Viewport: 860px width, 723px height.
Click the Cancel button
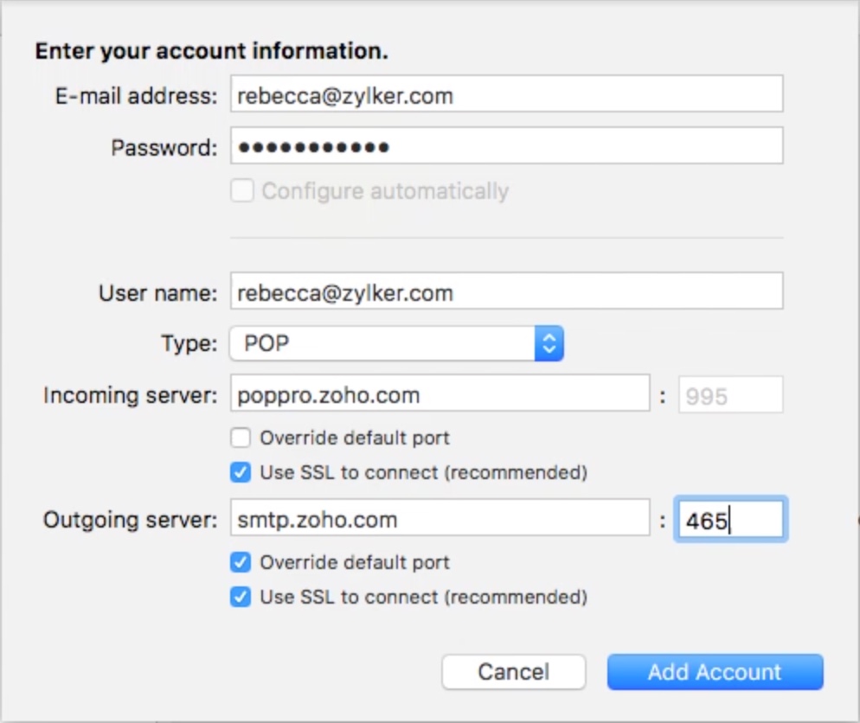(513, 672)
